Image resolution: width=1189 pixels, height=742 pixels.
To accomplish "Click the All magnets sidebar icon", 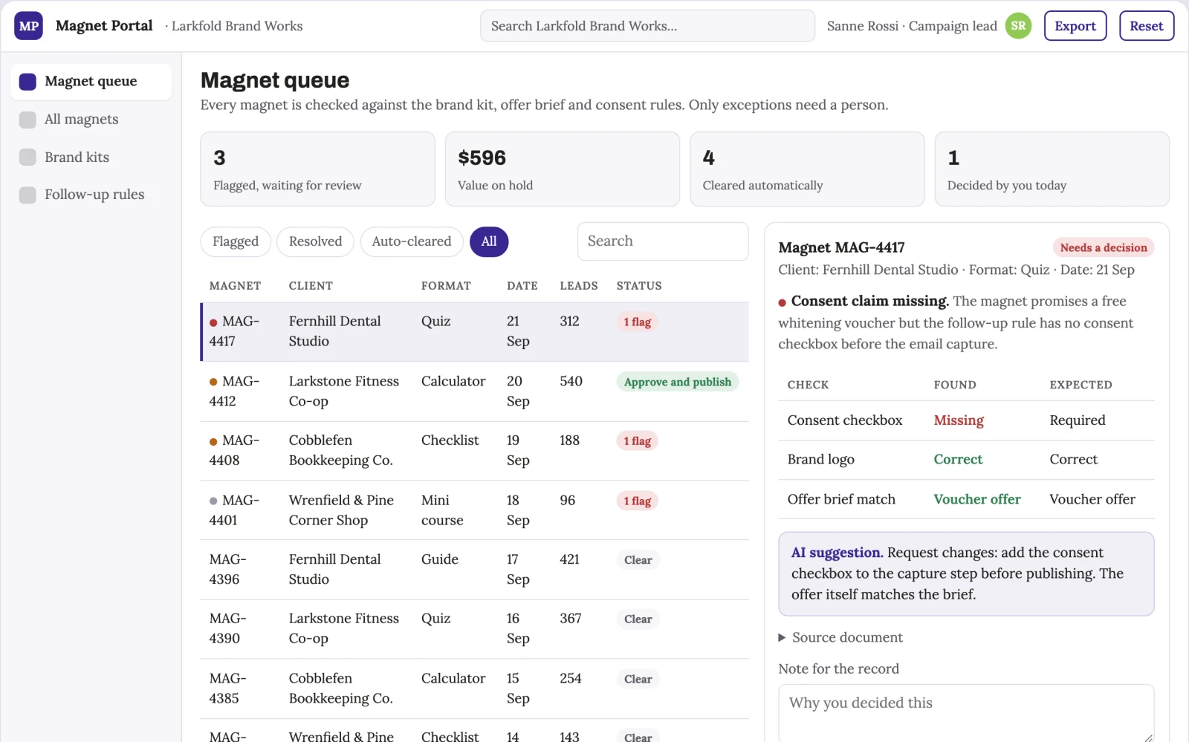I will [x=27, y=120].
